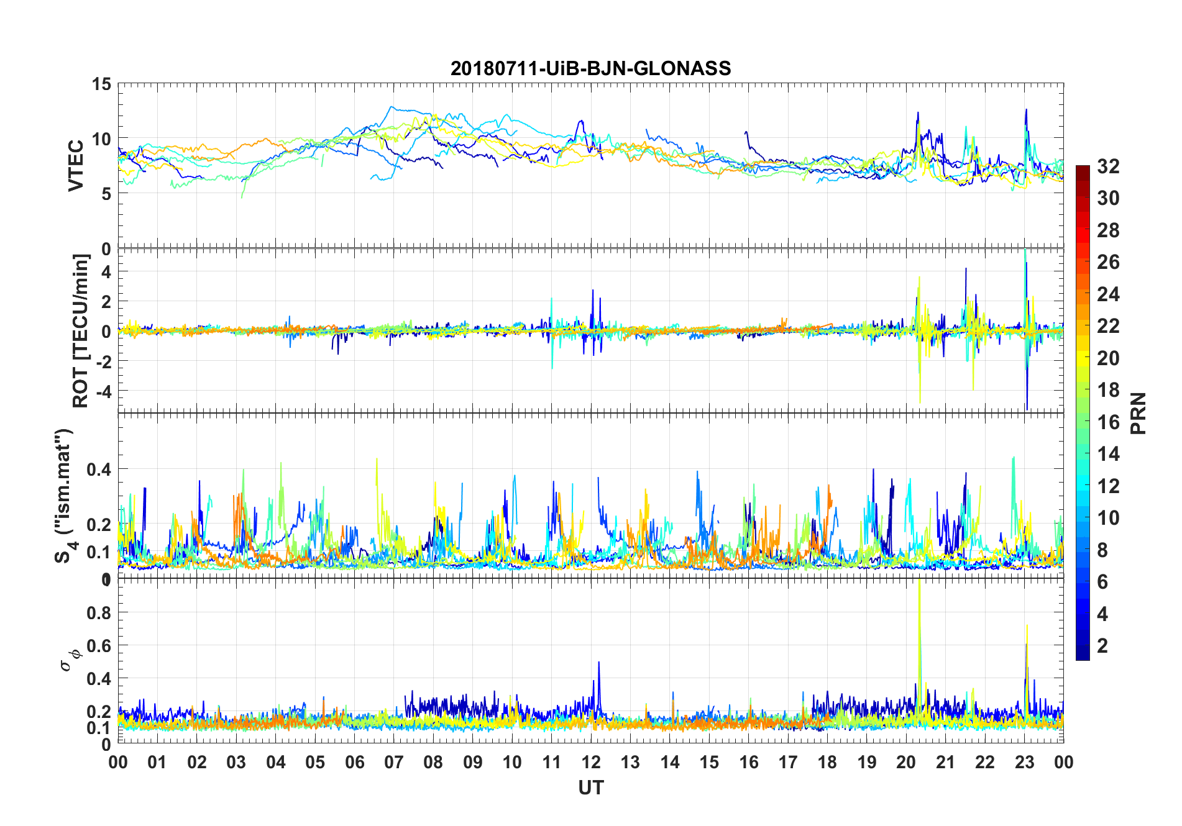
Task: Pick cyan at colorbar value 12
Action: [x=1083, y=486]
